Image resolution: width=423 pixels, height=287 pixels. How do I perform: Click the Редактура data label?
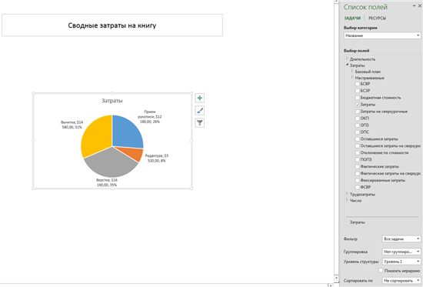157,159
